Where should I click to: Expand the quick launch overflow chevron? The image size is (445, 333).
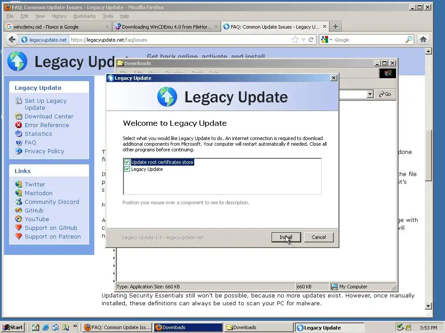click(x=75, y=326)
